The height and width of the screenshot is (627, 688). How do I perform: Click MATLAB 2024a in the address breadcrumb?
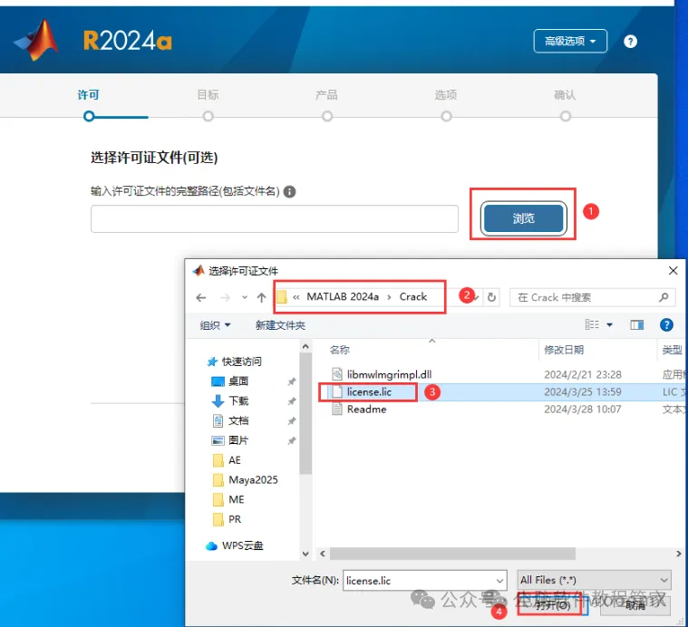343,297
